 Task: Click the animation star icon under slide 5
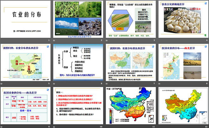coord(1,84)
